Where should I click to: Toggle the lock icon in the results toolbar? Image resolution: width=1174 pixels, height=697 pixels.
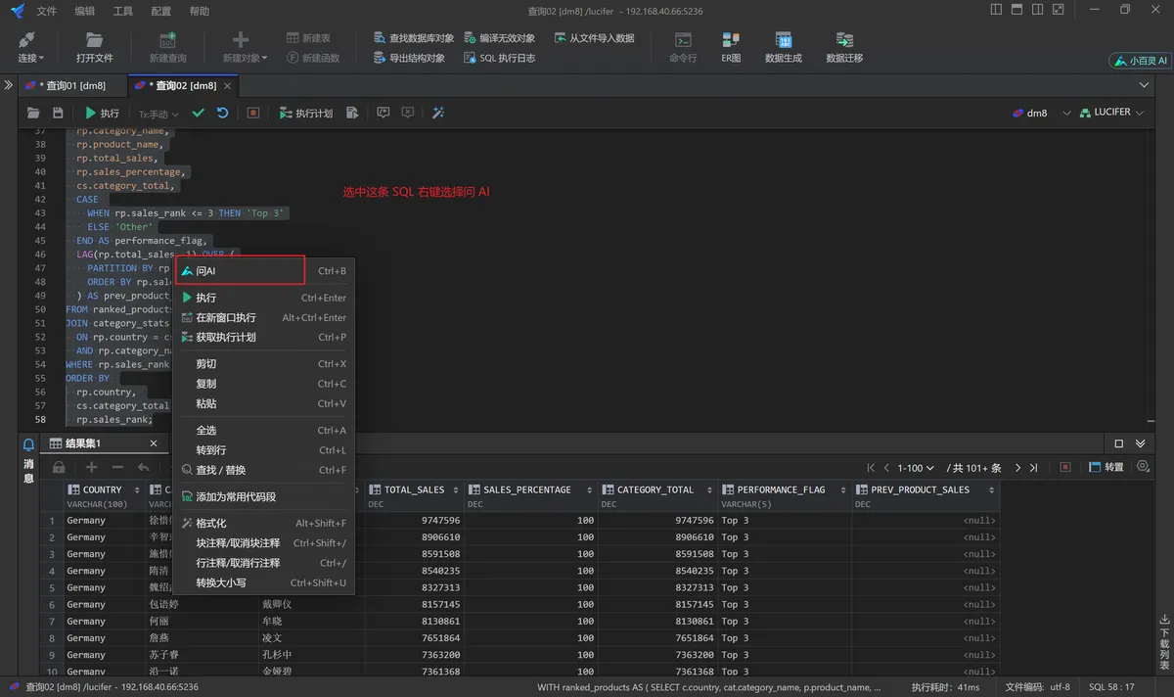(x=59, y=468)
